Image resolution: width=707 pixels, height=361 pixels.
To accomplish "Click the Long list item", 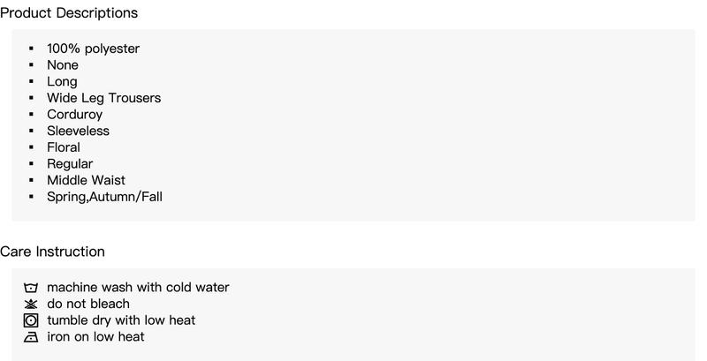I will click(62, 82).
